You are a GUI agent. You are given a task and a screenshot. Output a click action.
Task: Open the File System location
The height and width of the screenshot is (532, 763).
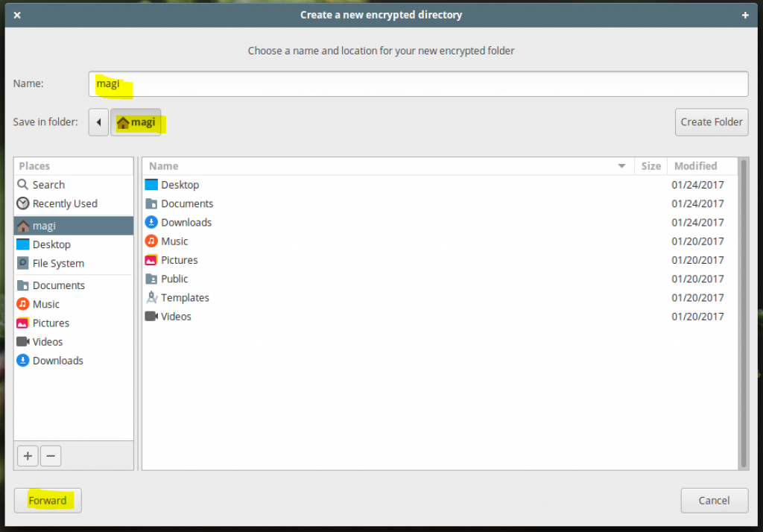(55, 263)
